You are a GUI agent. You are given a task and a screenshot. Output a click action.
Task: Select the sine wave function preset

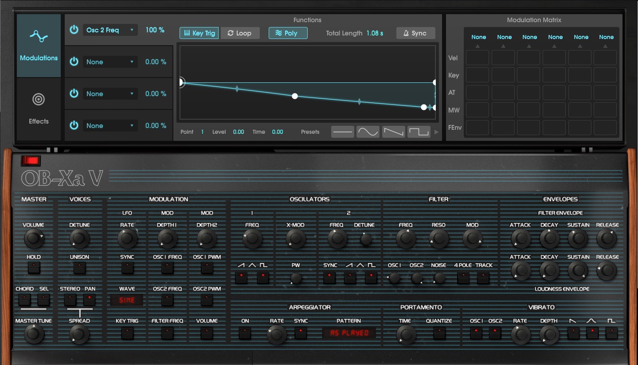pos(368,132)
